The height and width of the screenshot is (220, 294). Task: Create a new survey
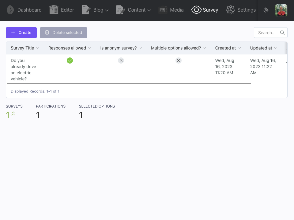(21, 33)
